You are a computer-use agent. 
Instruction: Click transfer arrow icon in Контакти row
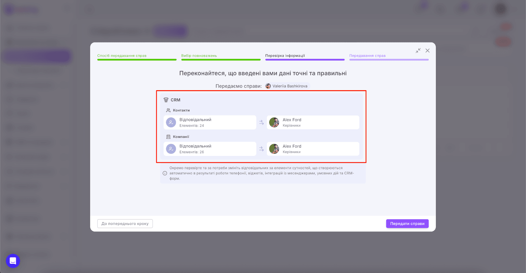click(x=261, y=122)
